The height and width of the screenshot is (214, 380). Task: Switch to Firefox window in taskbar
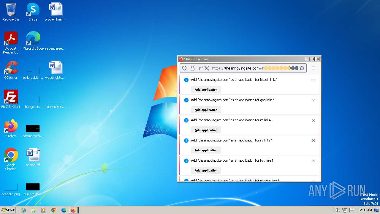[x=73, y=210]
